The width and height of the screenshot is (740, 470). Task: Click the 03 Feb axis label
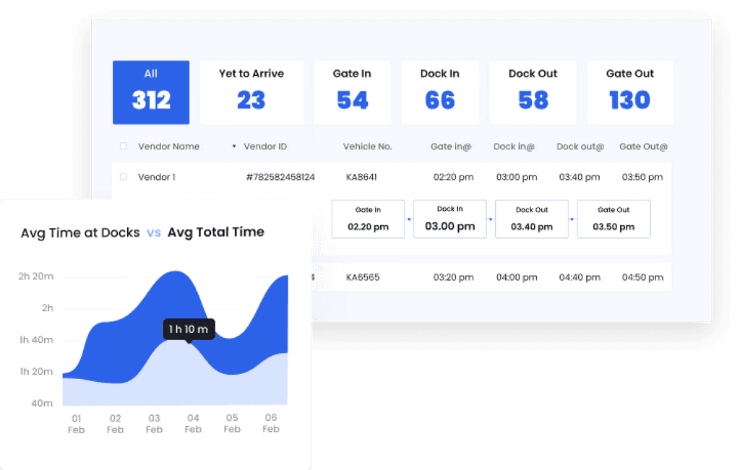tap(155, 424)
